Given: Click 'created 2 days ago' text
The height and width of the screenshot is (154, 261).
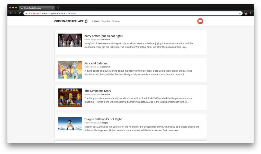Looking at the screenshot, I should 92,40.
